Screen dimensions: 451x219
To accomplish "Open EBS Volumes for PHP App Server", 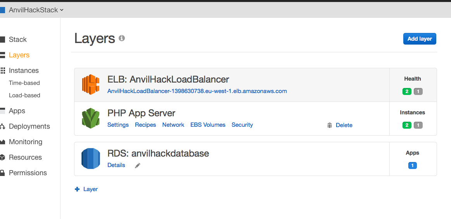I will [x=208, y=125].
